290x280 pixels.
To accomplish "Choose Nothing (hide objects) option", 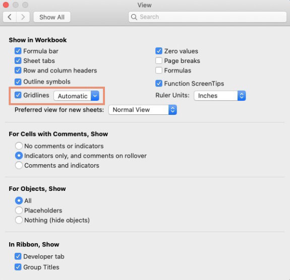I will (x=19, y=220).
